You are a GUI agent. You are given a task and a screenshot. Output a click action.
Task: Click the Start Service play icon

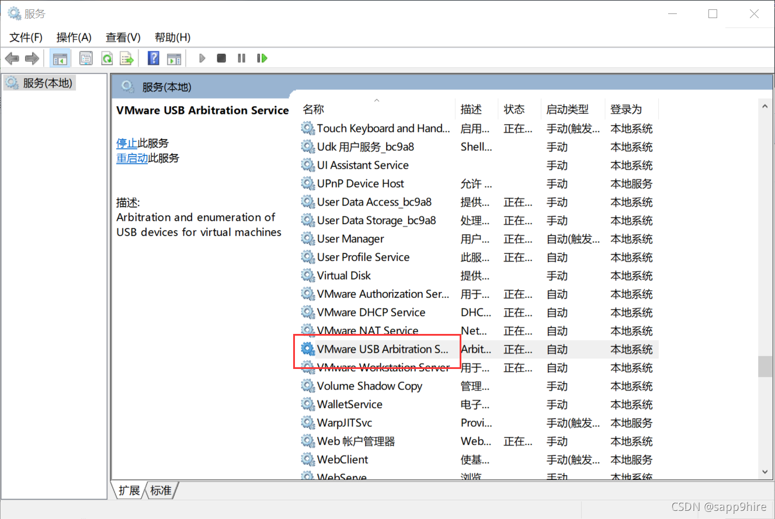coord(202,58)
